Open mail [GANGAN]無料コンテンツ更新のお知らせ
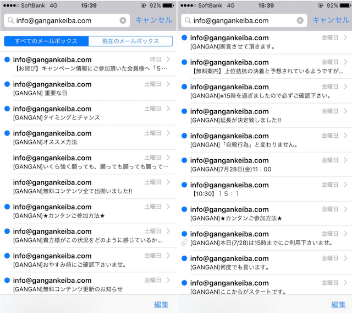The height and width of the screenshot is (313, 352). tap(89, 283)
